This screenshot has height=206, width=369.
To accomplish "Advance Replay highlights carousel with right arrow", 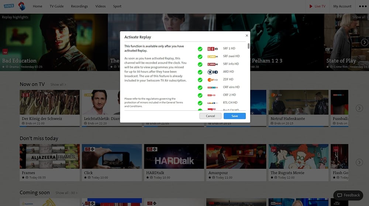I will point(365,42).
